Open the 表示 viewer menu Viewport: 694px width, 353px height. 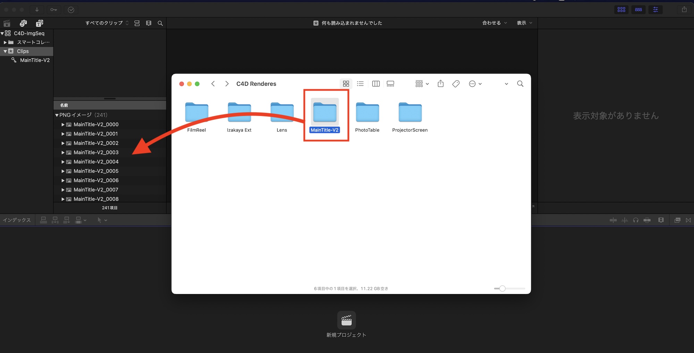click(x=524, y=23)
